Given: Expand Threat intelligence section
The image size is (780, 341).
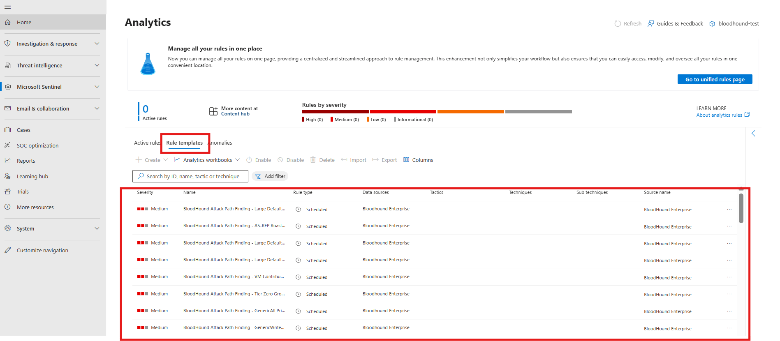Looking at the screenshot, I should click(97, 65).
